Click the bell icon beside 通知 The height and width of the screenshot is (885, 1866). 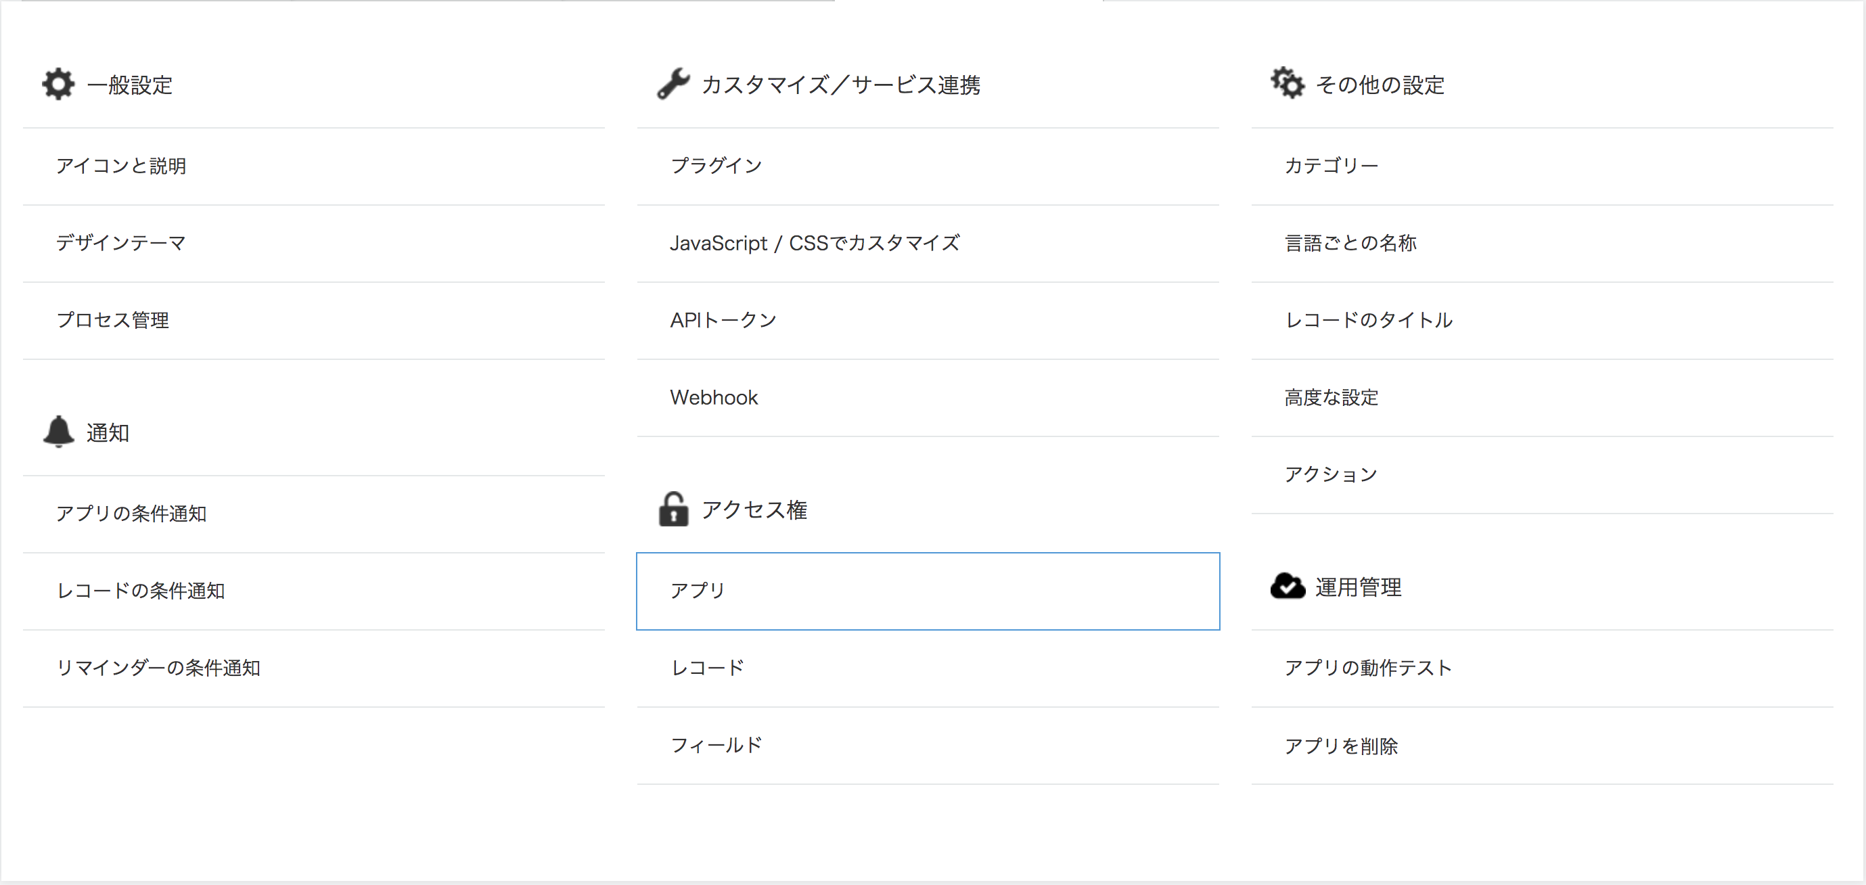(58, 432)
